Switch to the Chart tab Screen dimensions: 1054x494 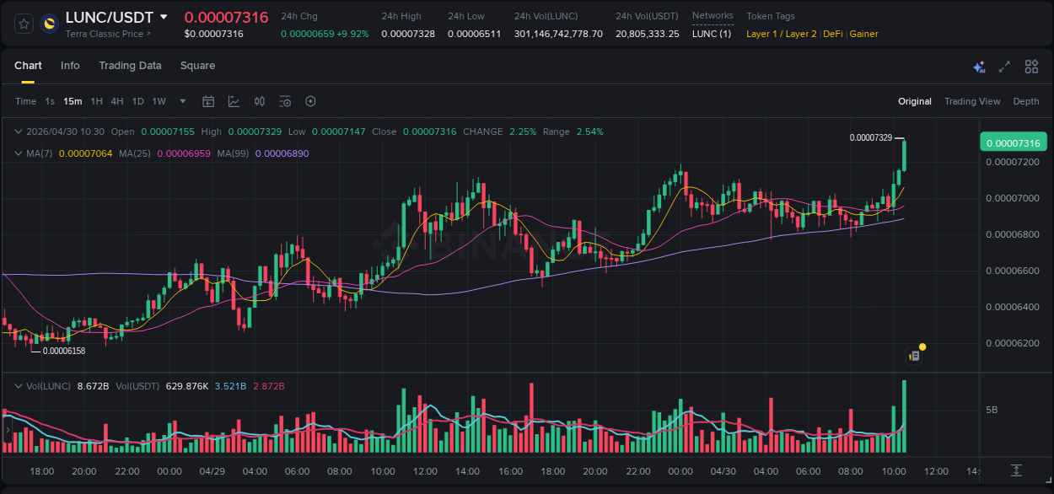coord(28,66)
